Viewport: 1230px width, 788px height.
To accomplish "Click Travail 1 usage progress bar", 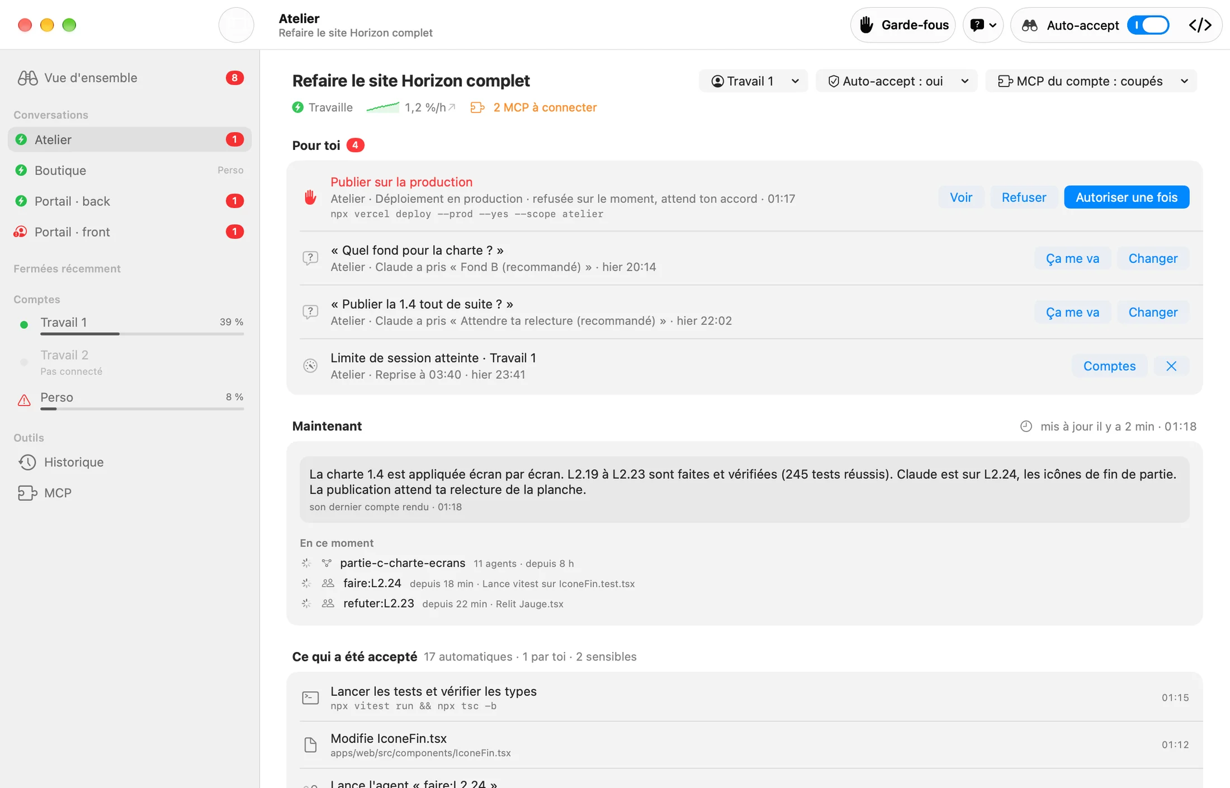I will click(x=142, y=334).
